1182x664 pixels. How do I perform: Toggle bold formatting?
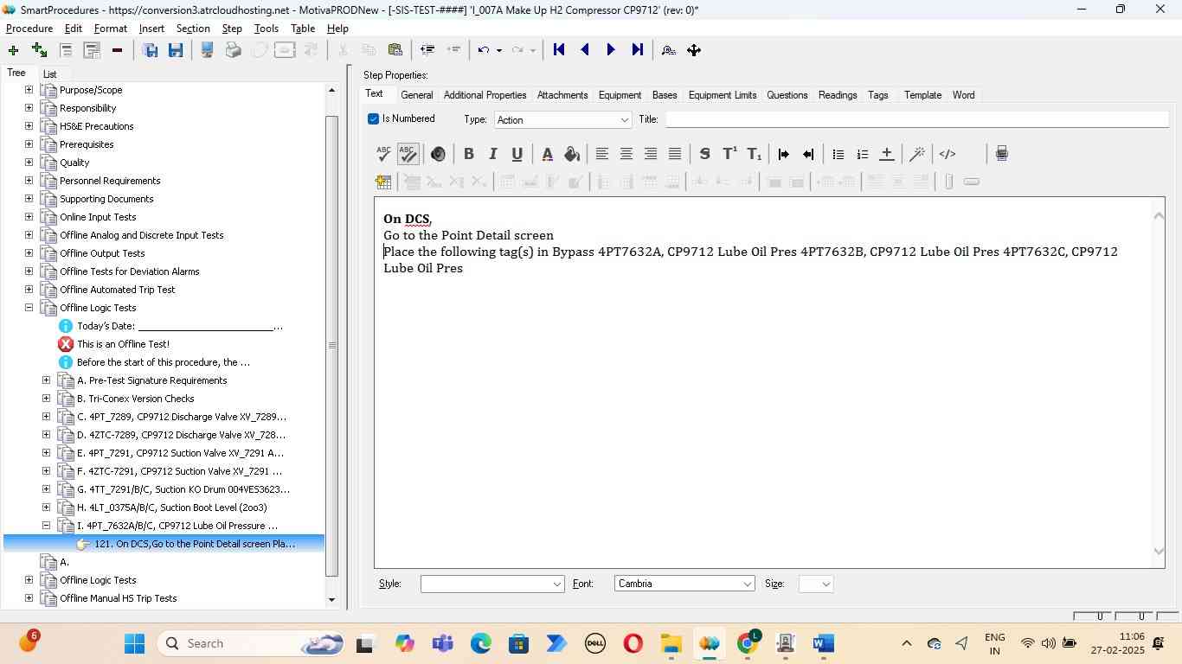pyautogui.click(x=469, y=154)
